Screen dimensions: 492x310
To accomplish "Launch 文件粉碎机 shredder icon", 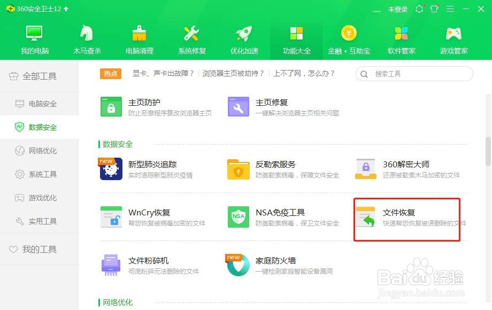I will pos(111,265).
